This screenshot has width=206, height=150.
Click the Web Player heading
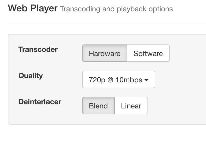pos(33,8)
